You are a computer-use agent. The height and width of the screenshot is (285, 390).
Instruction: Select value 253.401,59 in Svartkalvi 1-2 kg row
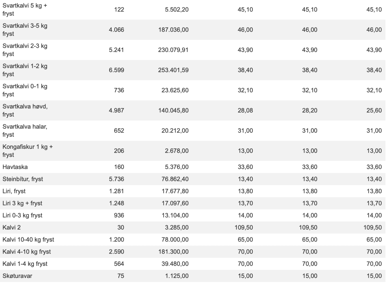[x=173, y=70]
